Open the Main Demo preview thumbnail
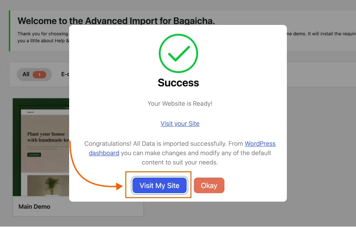This screenshot has width=356, height=227. tap(41, 147)
